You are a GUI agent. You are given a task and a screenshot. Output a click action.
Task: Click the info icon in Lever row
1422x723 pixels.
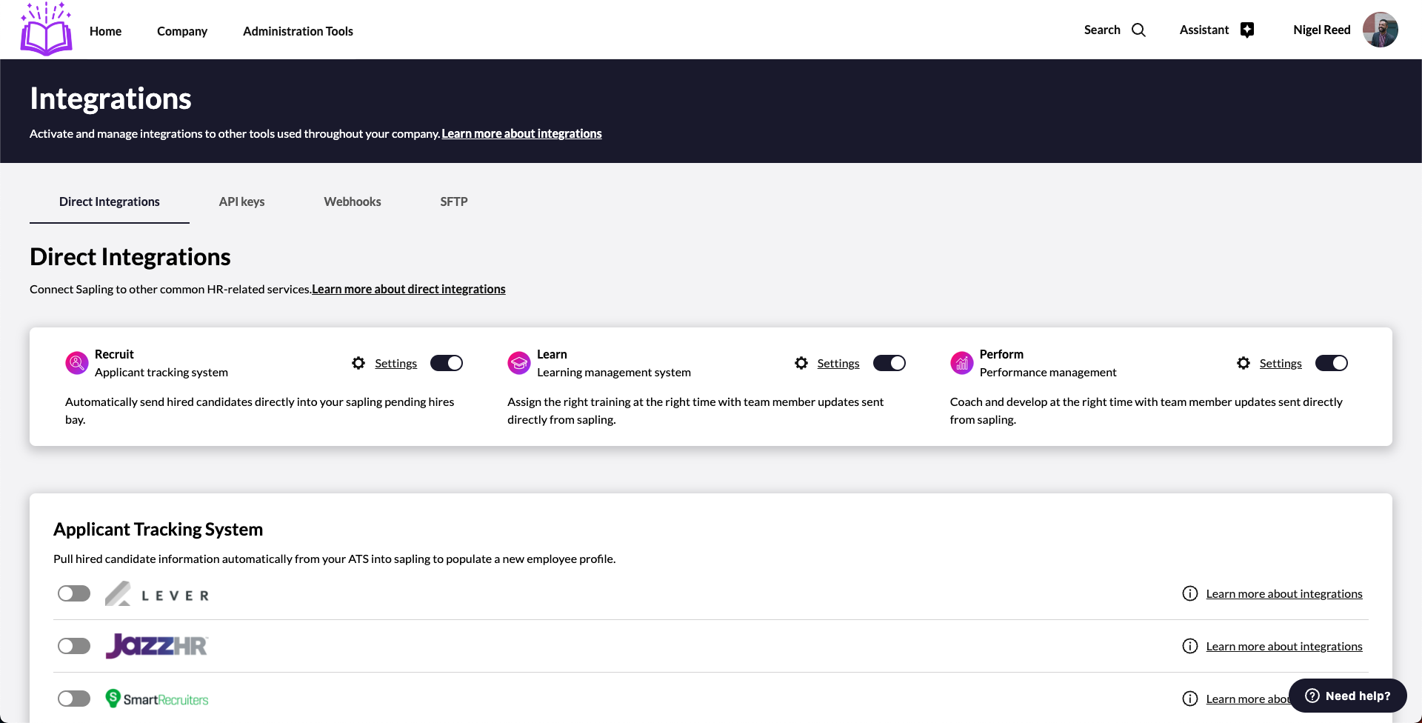[x=1190, y=593]
